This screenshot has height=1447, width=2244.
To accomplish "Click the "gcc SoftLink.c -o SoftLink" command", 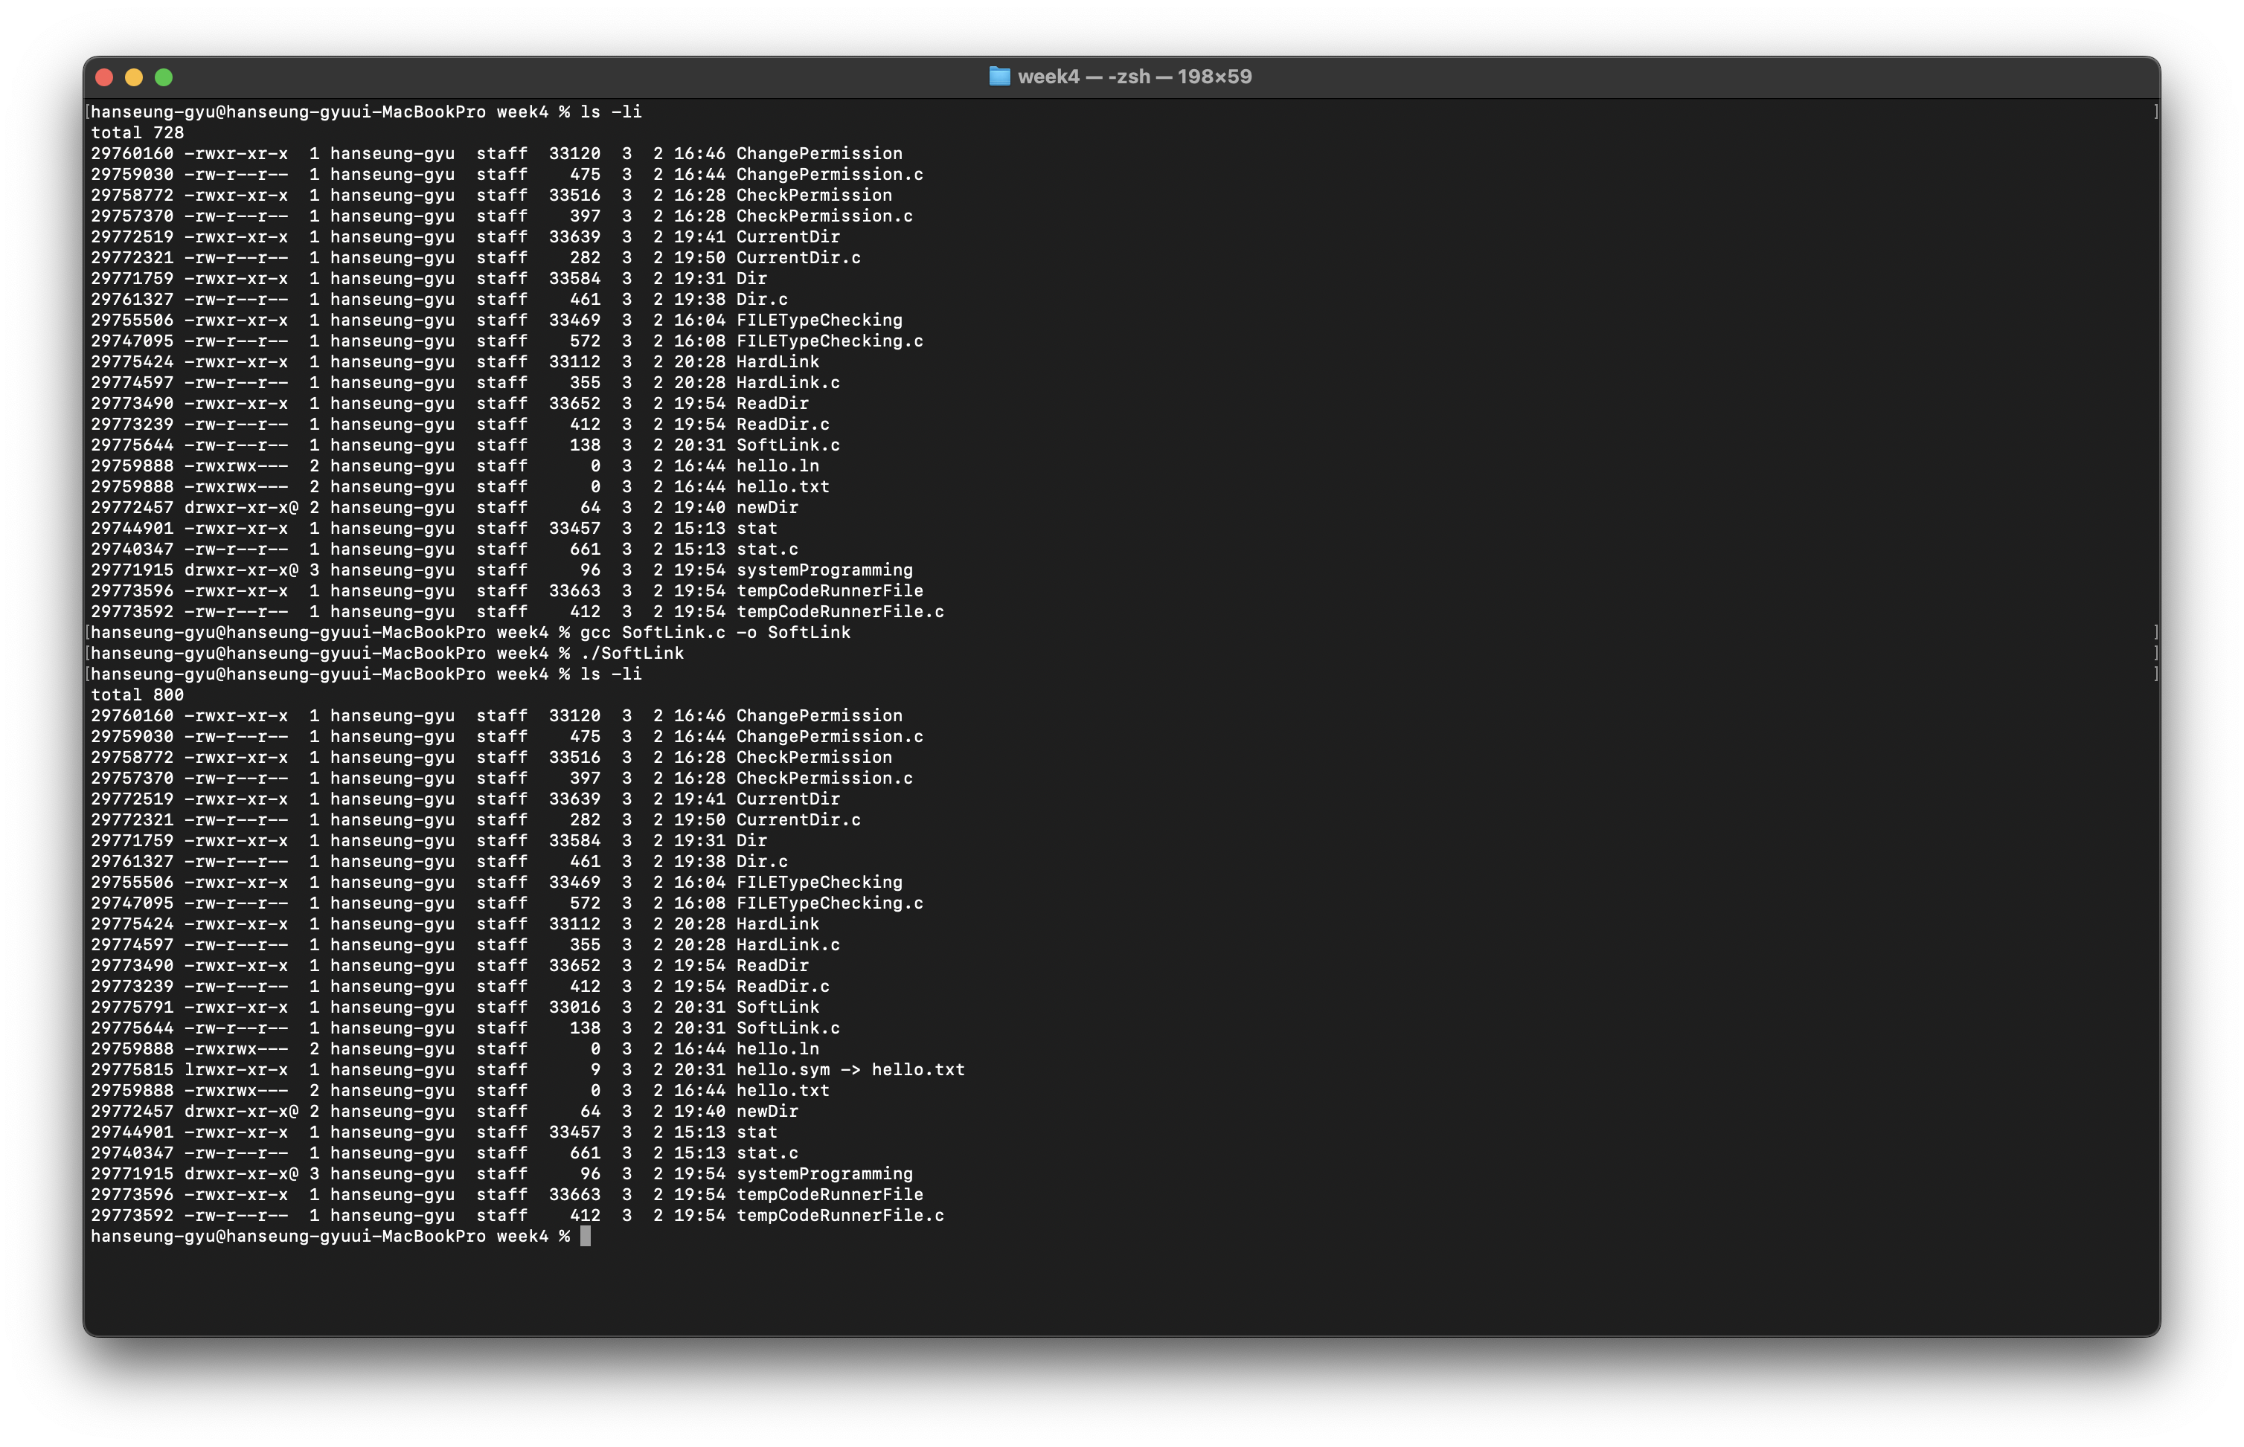I will click(x=714, y=632).
